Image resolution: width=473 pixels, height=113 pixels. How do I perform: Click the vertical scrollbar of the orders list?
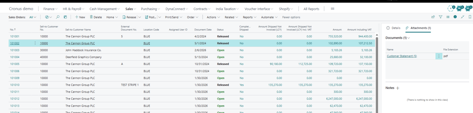377,73
